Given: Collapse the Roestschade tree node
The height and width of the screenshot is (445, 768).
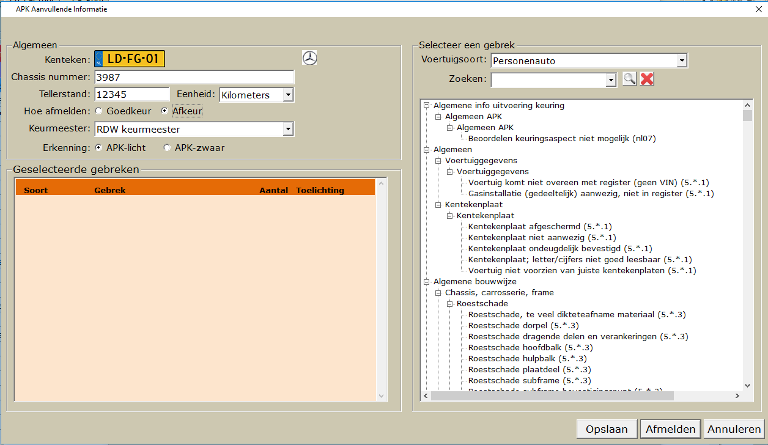Looking at the screenshot, I should [449, 303].
